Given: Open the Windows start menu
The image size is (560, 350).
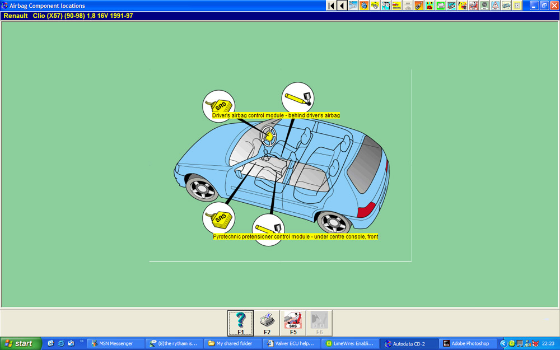Looking at the screenshot, I should (21, 344).
